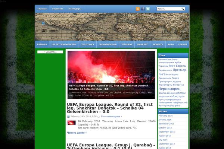
Task: Select the НАШЕ ВСЁ! tab
Action: point(143,44)
